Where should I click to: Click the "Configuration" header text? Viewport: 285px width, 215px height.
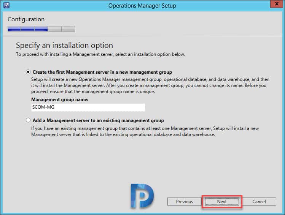26,19
